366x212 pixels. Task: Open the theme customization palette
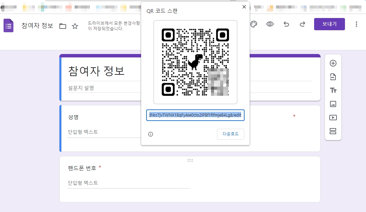point(253,24)
